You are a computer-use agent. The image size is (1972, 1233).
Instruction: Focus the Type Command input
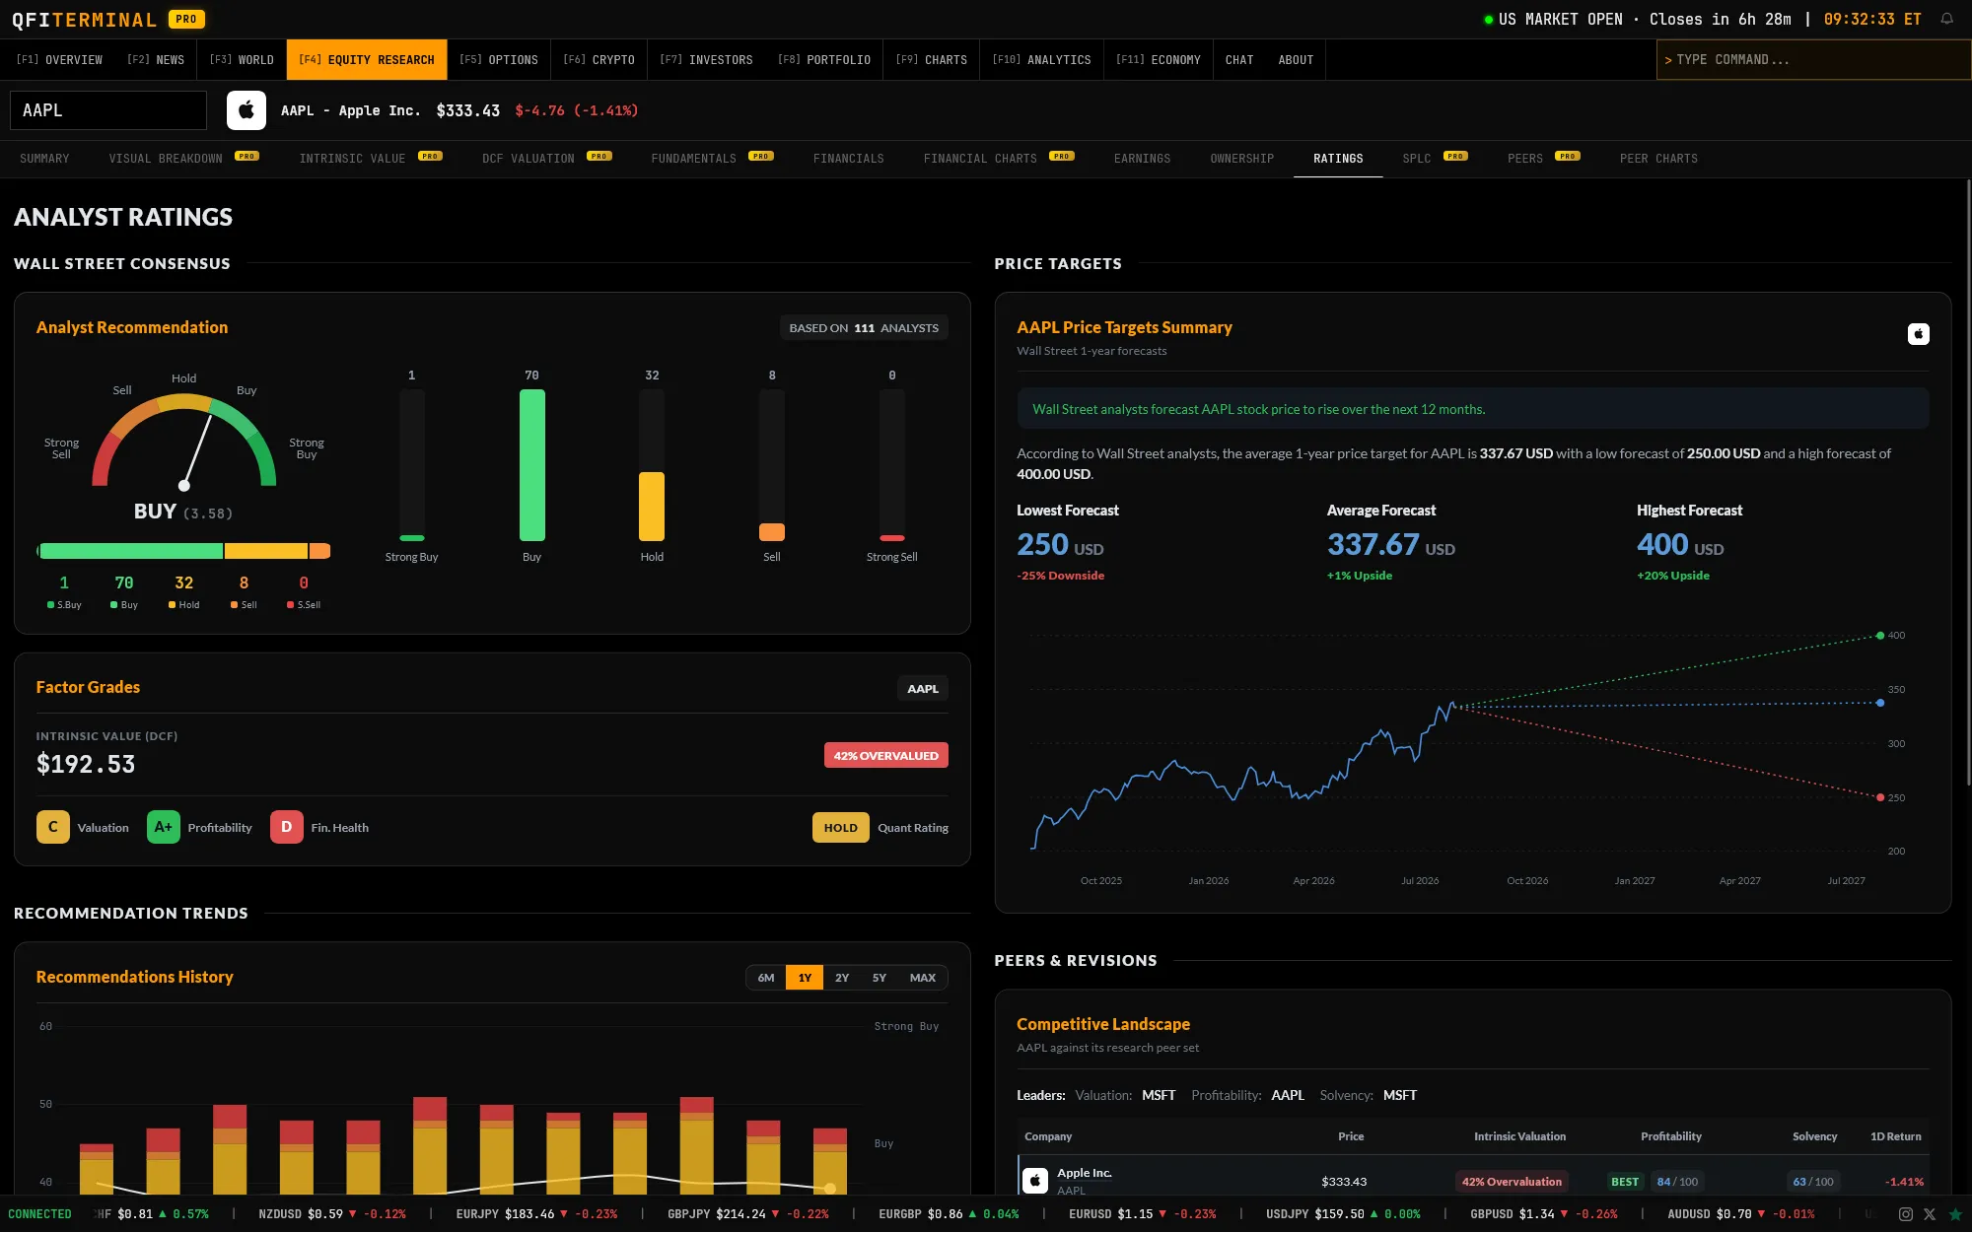(x=1813, y=60)
